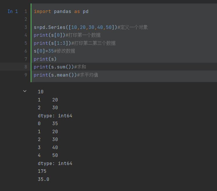Click the print(s.mean()) code line
This screenshot has height=191, width=217.
[x=66, y=75]
